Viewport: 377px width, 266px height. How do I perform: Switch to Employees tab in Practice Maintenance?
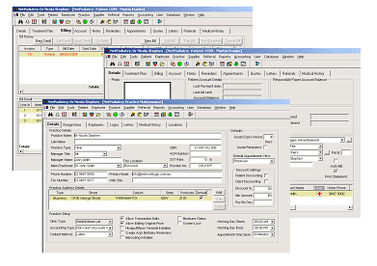(96, 125)
